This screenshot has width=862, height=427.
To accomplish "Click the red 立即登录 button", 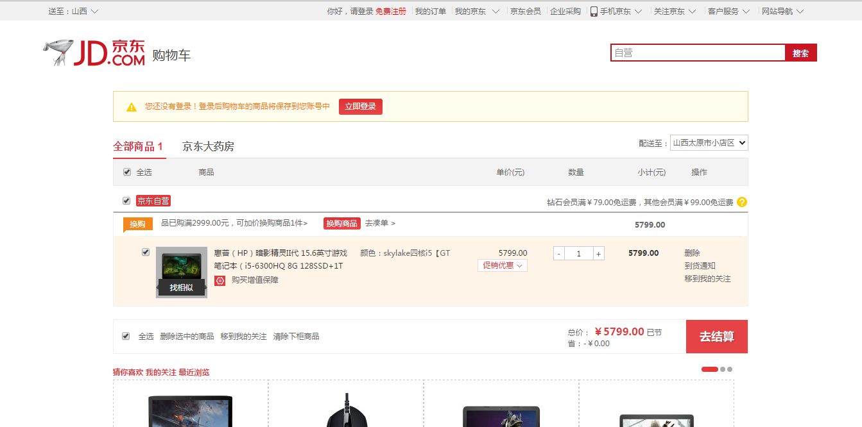I will pos(361,106).
